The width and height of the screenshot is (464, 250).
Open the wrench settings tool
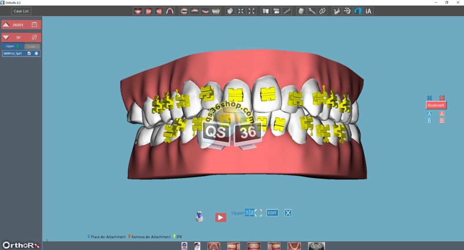click(x=312, y=11)
